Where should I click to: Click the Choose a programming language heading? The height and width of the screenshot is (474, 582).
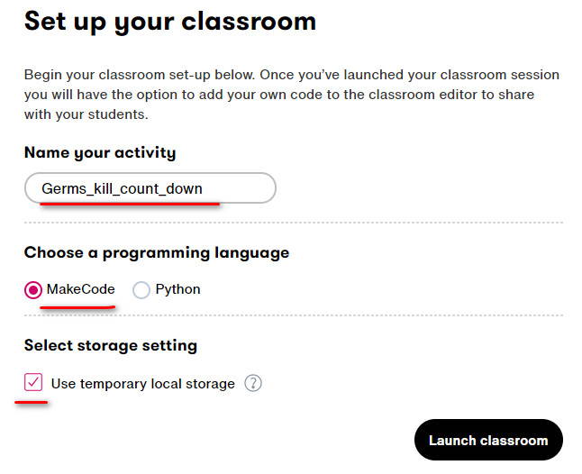(157, 253)
